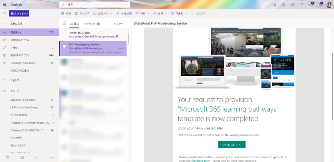Collapse the グループ (groups) section
Screen dimensions: 334x162
point(5,91)
